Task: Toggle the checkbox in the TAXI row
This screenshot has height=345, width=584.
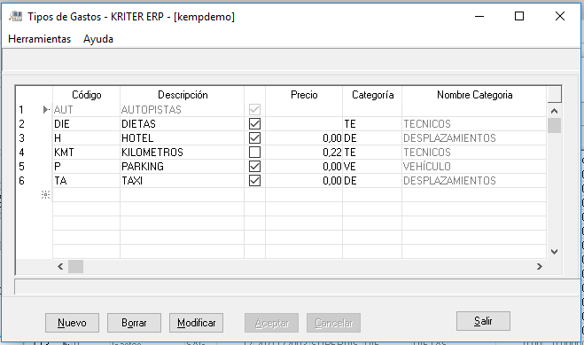Action: (x=254, y=180)
